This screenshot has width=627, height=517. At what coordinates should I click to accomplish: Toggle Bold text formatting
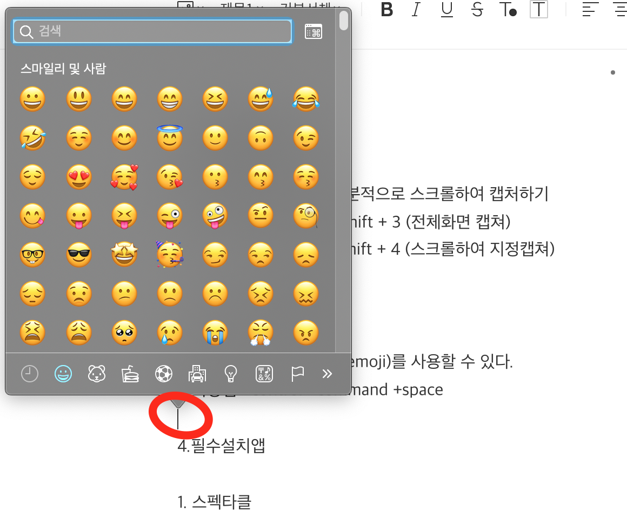click(x=386, y=10)
